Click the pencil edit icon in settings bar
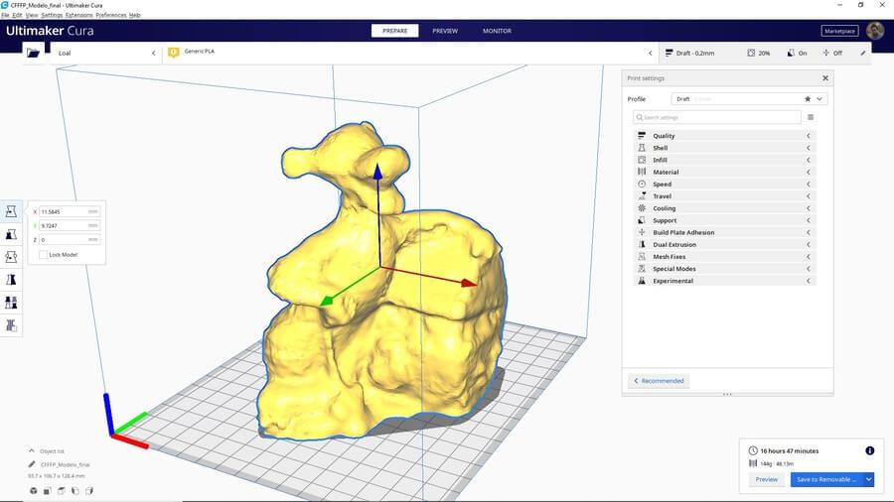Screen dimensions: 894x502 pos(862,53)
